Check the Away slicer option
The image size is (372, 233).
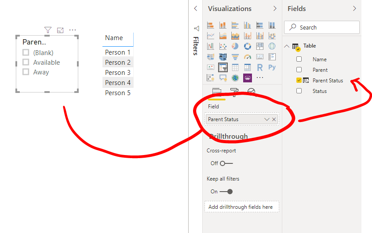(26, 72)
